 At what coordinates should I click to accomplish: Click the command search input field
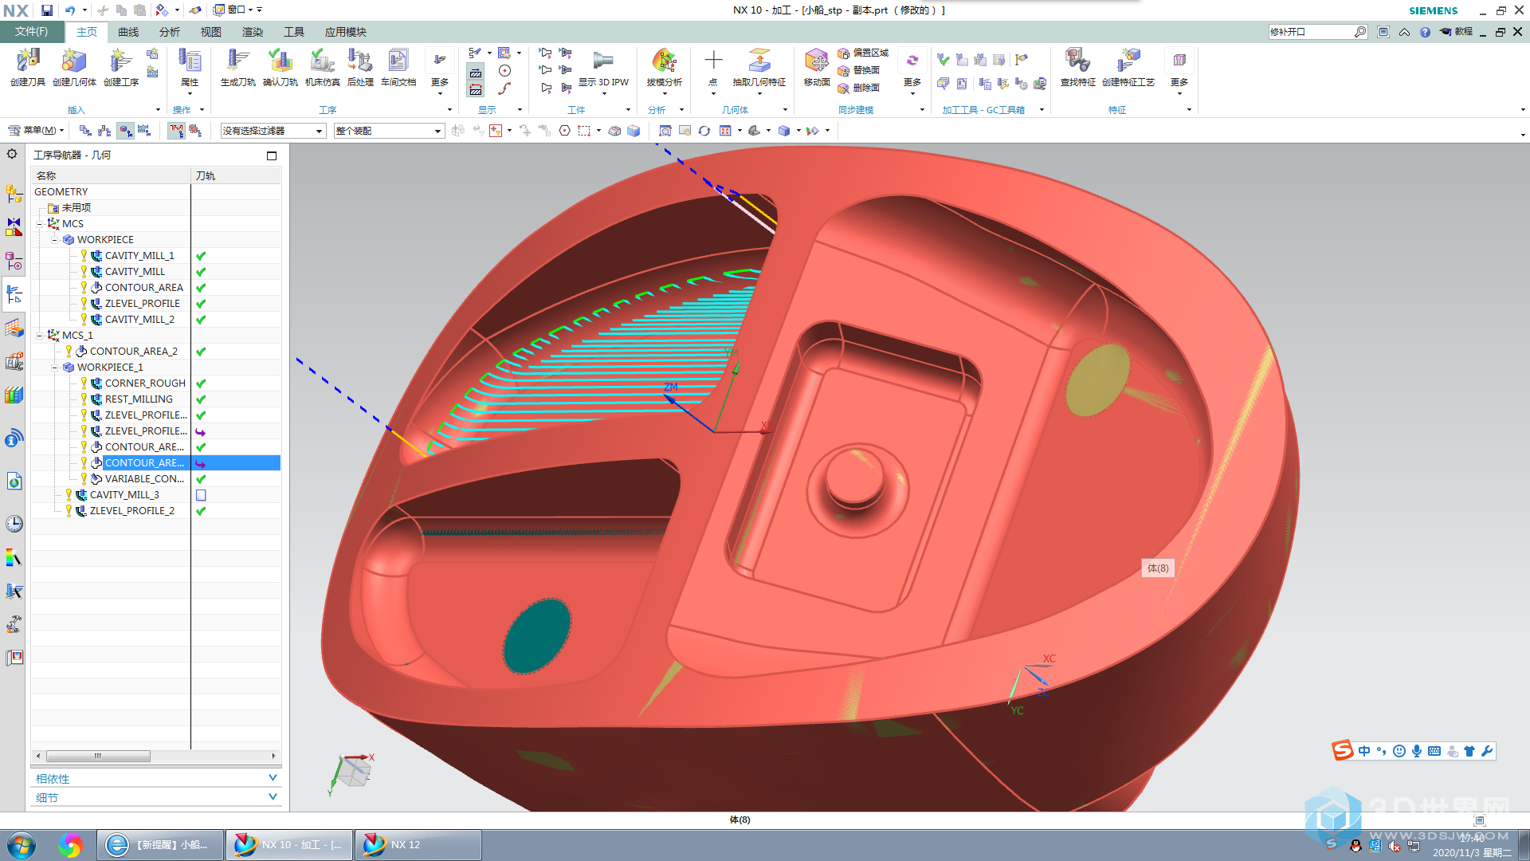[1311, 32]
